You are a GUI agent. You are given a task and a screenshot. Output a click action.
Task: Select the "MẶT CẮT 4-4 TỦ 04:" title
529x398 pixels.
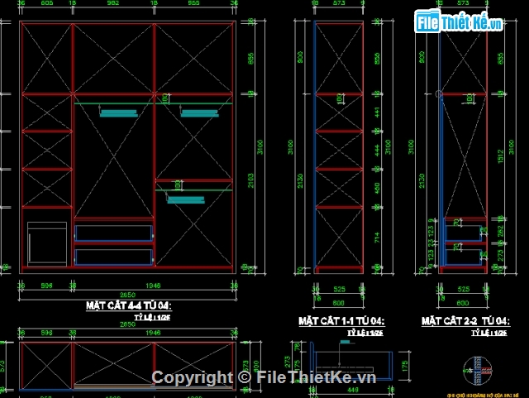click(129, 306)
